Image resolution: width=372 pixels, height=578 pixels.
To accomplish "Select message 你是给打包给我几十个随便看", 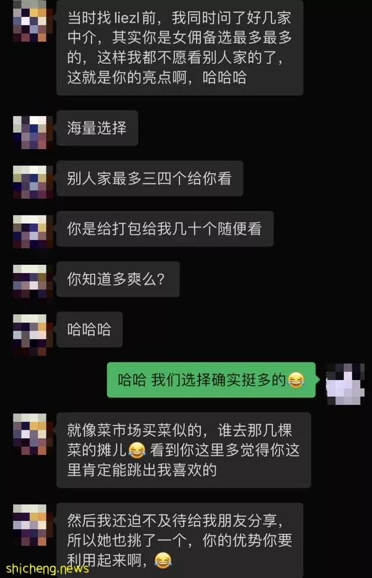I will click(165, 229).
